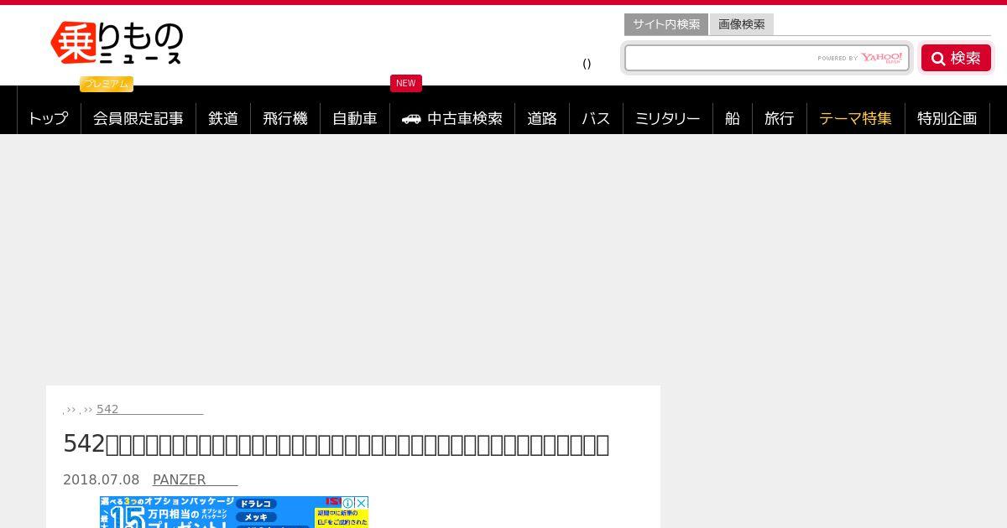The width and height of the screenshot is (1007, 528).
Task: Open the トップ menu item
Action: point(49,118)
